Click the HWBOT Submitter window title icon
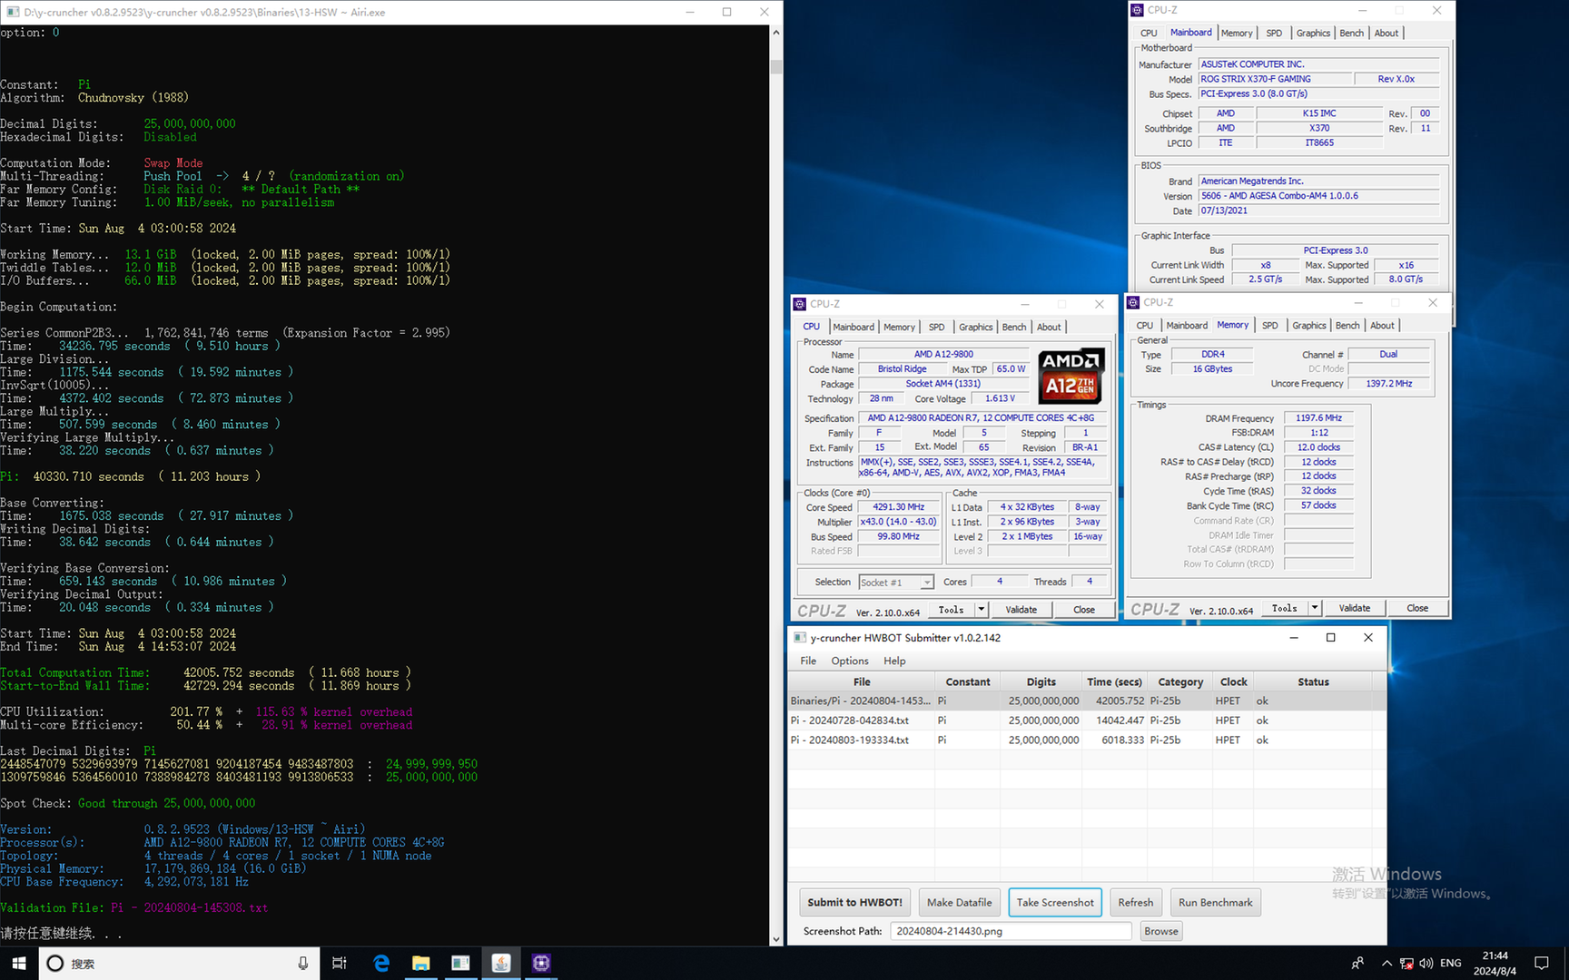Image resolution: width=1569 pixels, height=980 pixels. pos(800,638)
